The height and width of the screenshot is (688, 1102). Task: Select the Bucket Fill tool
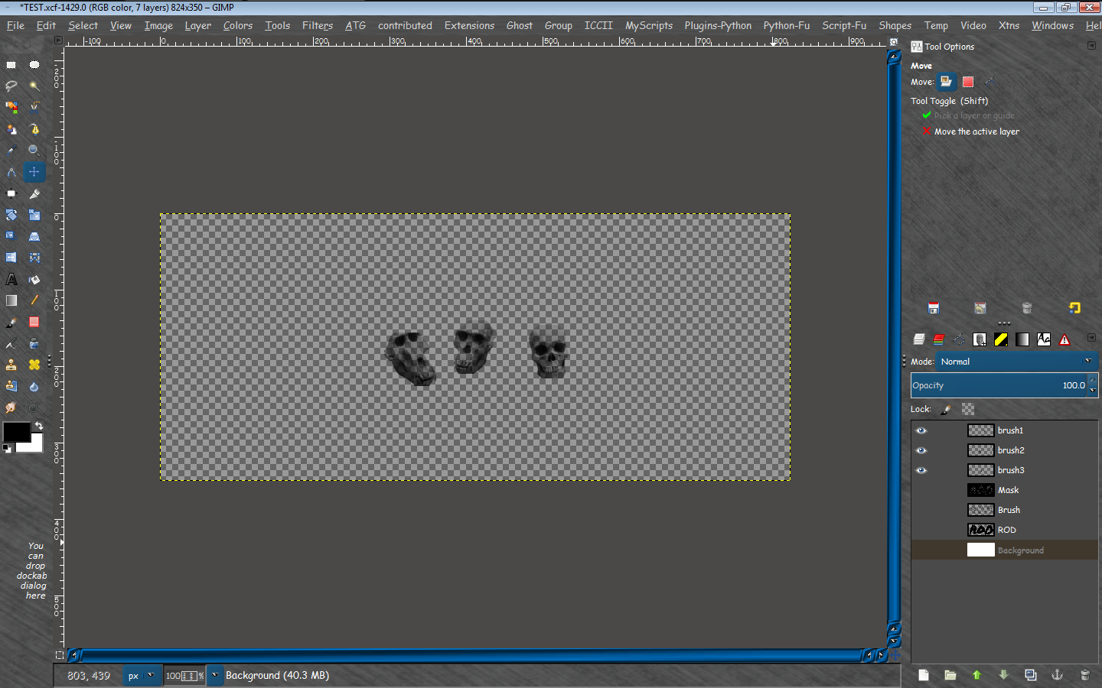(x=34, y=279)
